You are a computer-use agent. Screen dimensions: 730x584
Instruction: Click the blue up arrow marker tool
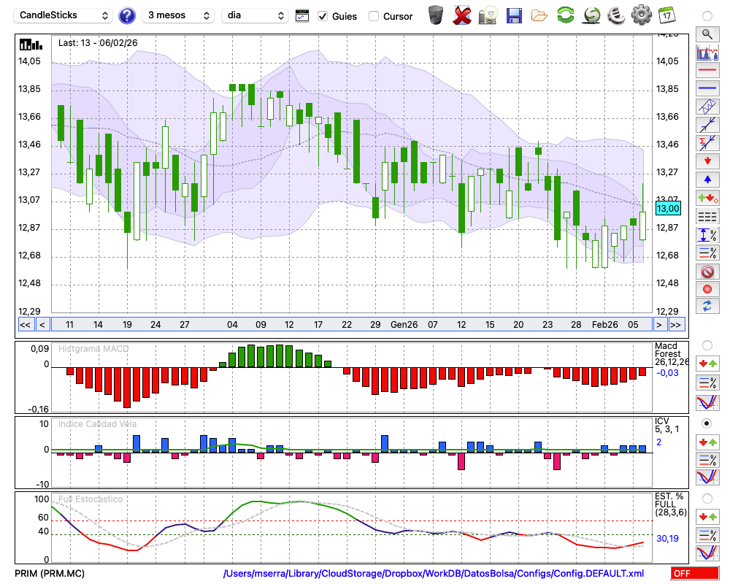coord(707,179)
